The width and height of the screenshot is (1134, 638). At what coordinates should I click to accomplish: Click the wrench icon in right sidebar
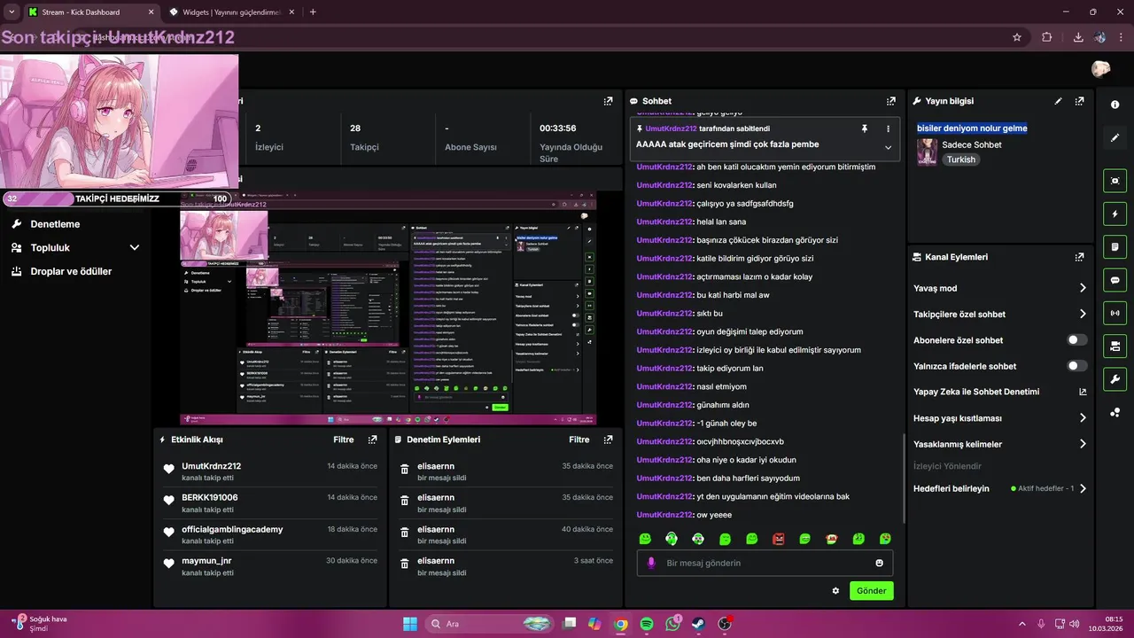(1115, 379)
